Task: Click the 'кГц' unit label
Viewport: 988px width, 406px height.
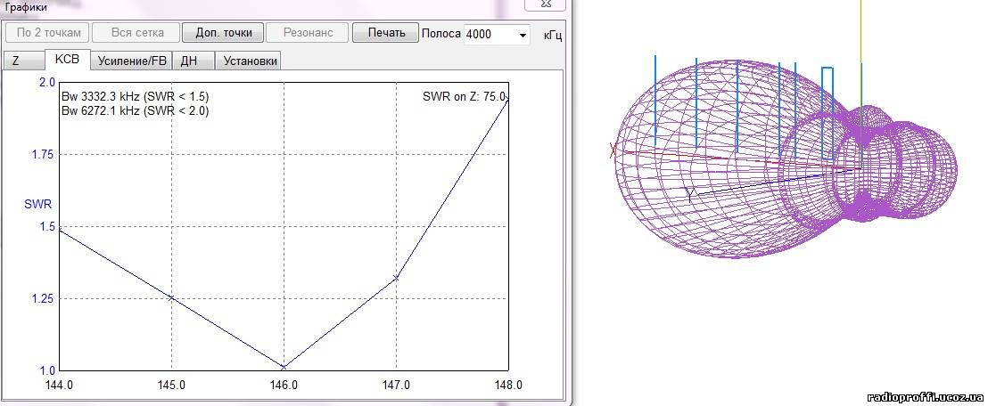Action: pos(553,36)
